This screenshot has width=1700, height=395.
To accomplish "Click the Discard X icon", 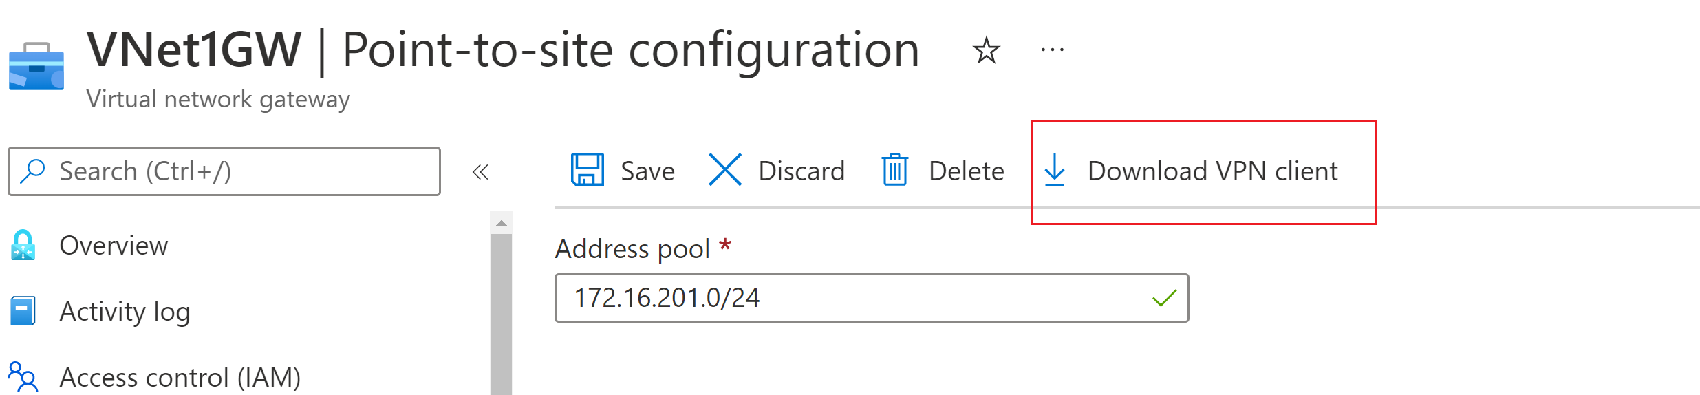I will [724, 170].
